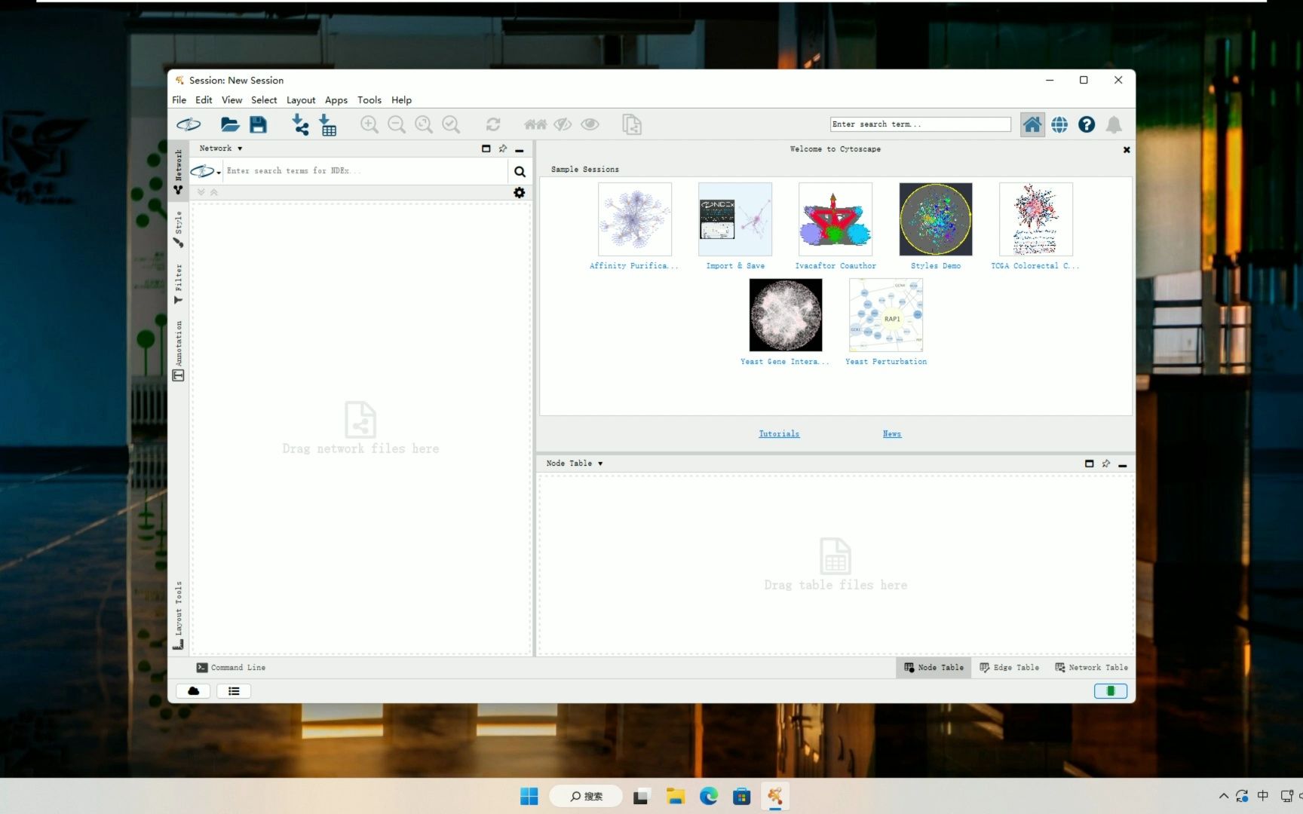Viewport: 1303px width, 814px height.
Task: Apply preferred layout refresh icon
Action: click(493, 124)
